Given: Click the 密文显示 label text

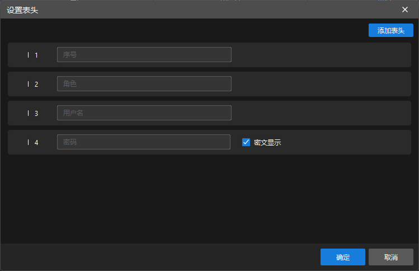Looking at the screenshot, I should (267, 142).
